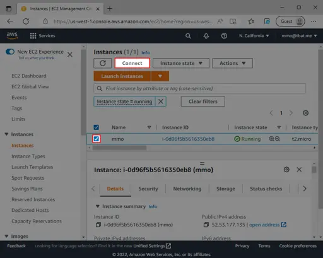Open the Instance state dropdown
The width and height of the screenshot is (323, 258).
[181, 63]
